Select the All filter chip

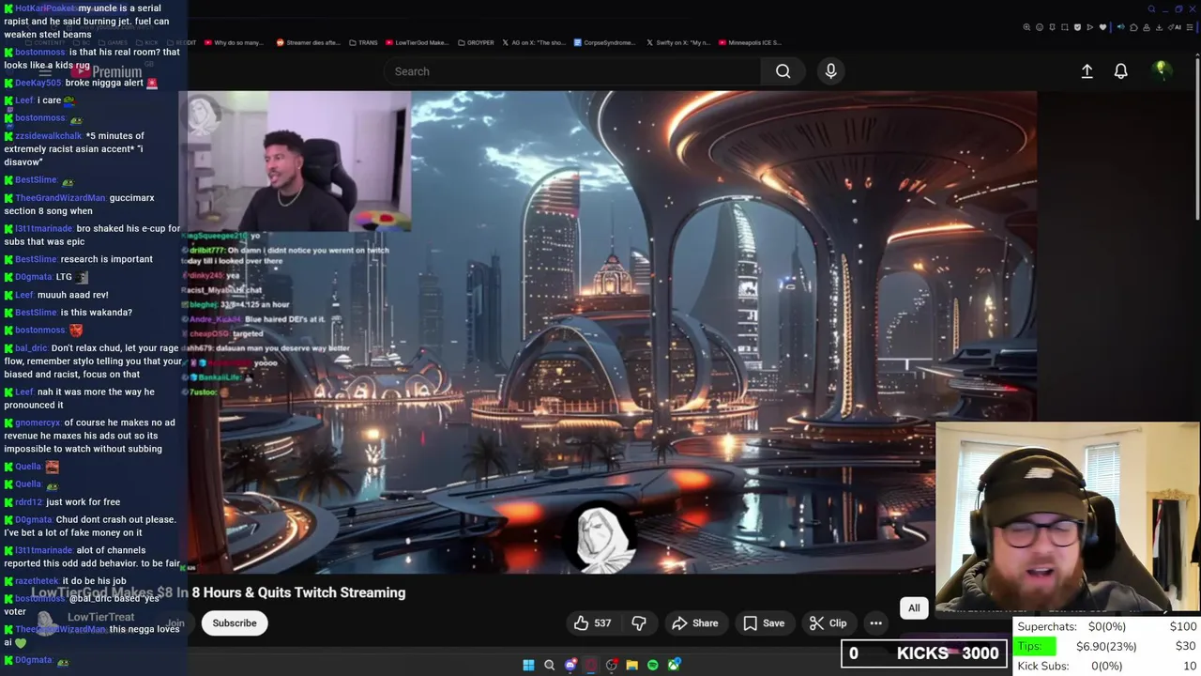pyautogui.click(x=914, y=607)
